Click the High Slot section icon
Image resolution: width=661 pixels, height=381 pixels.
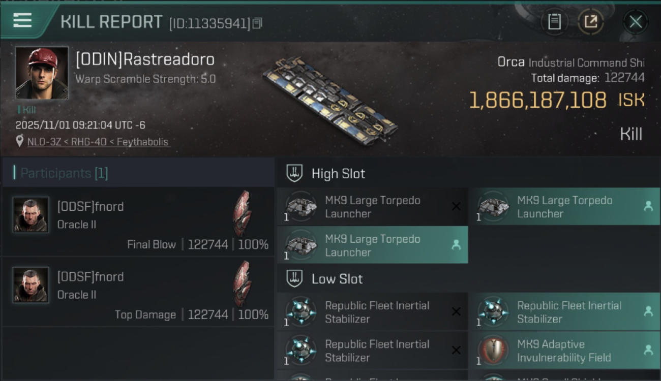click(x=295, y=173)
